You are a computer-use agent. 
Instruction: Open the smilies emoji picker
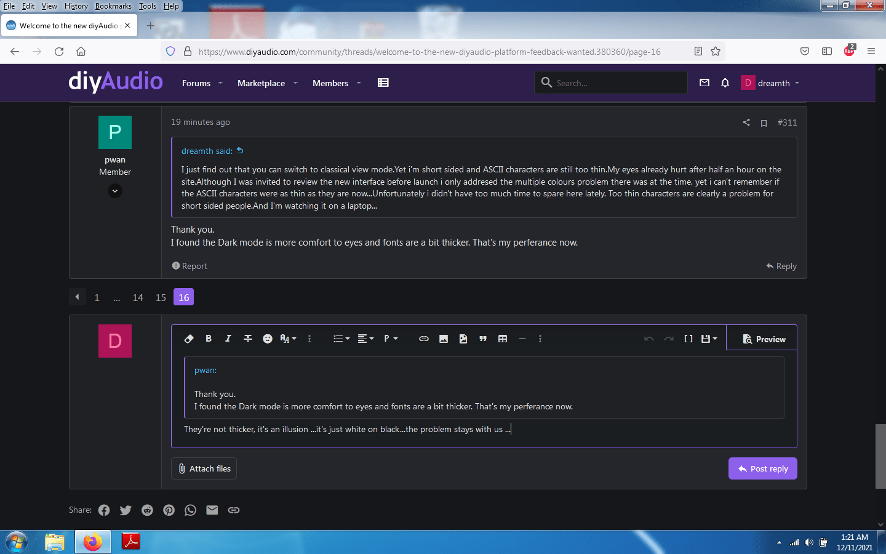(268, 339)
